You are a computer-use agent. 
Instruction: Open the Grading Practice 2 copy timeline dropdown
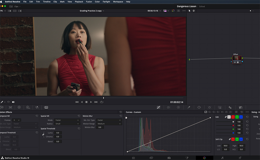coord(92,11)
